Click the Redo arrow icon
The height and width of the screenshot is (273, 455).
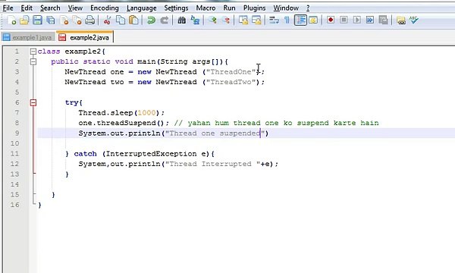165,20
